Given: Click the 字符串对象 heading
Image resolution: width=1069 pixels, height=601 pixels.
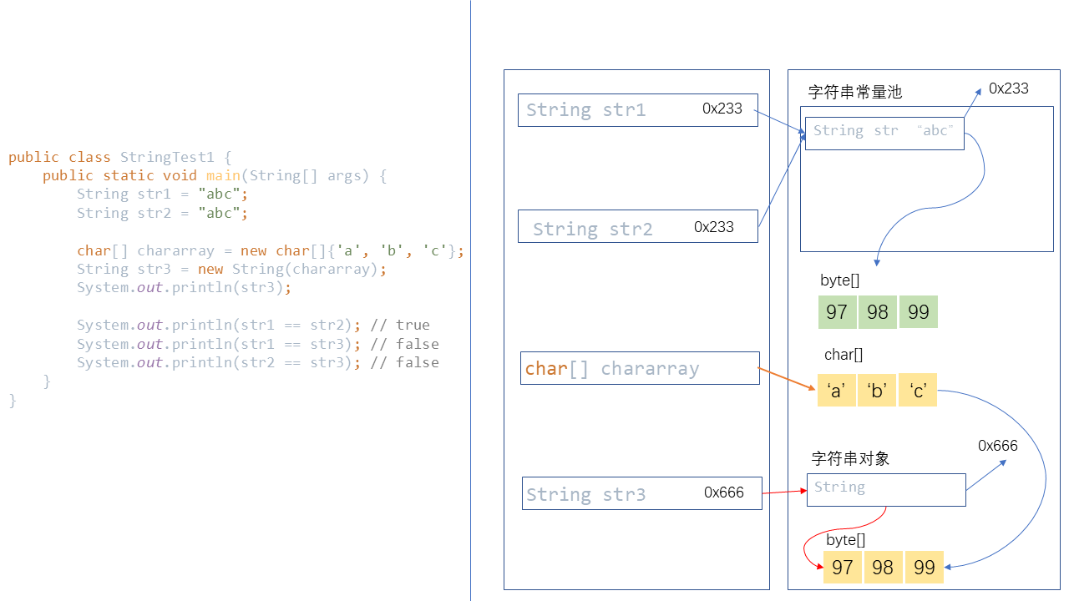Looking at the screenshot, I should click(x=851, y=459).
